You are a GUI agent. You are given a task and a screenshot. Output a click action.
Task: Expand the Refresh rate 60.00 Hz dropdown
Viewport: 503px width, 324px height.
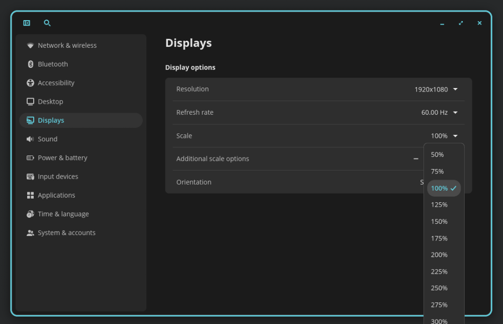439,113
